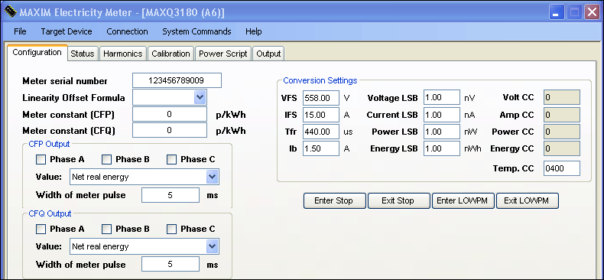Open the Help menu

tap(254, 31)
